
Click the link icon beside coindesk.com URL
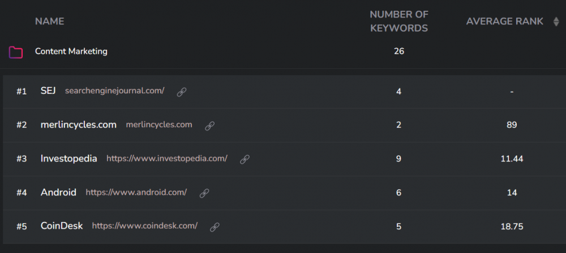215,227
